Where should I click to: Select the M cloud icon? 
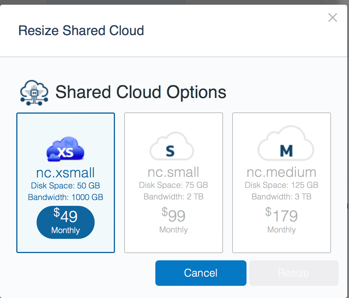[x=286, y=143]
